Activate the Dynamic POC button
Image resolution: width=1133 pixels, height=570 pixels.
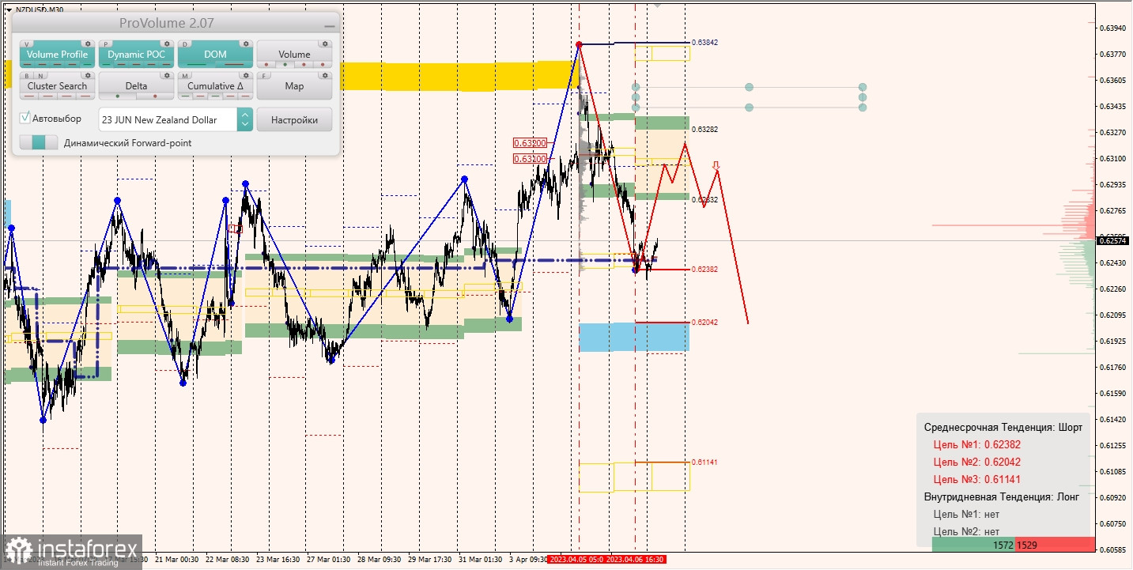click(x=136, y=54)
